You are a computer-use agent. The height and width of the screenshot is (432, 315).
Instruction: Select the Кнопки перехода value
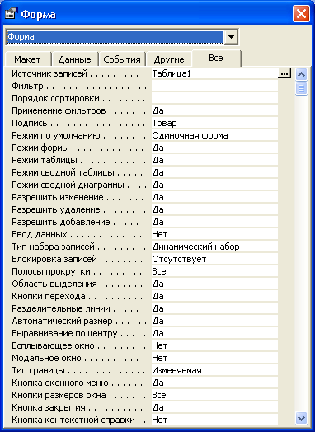click(214, 296)
